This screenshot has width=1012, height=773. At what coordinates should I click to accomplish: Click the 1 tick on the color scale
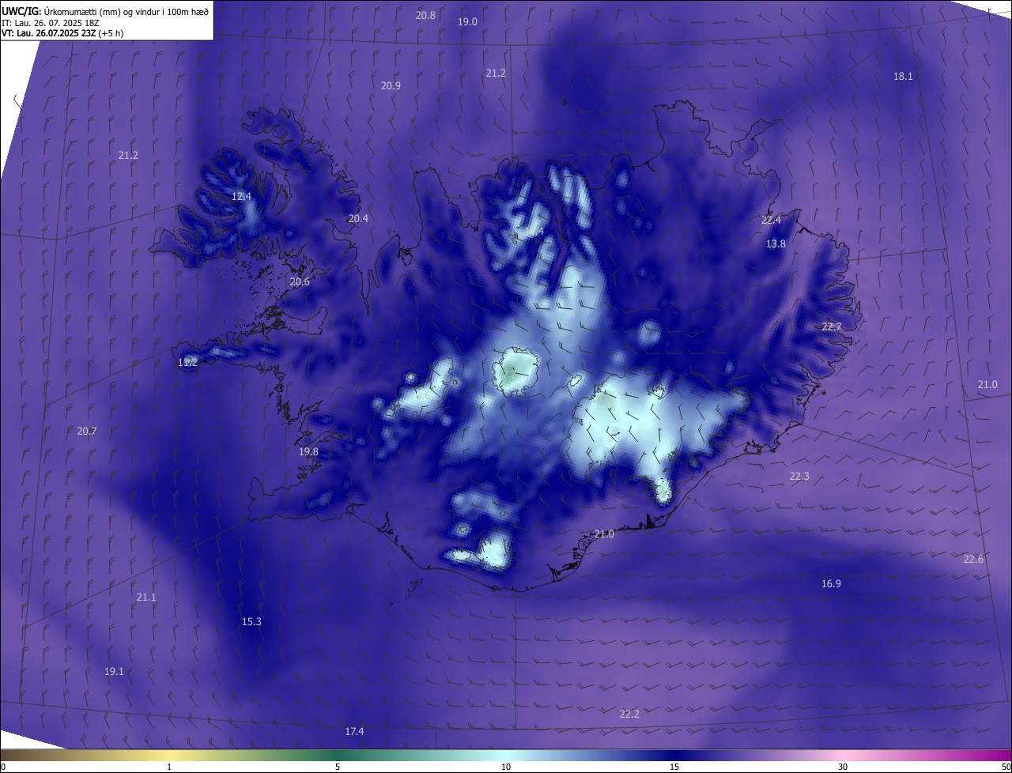click(x=169, y=767)
